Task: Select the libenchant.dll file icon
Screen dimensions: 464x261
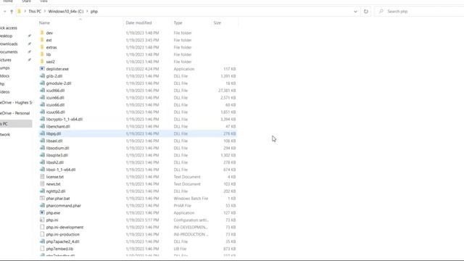Action: pyautogui.click(x=42, y=126)
